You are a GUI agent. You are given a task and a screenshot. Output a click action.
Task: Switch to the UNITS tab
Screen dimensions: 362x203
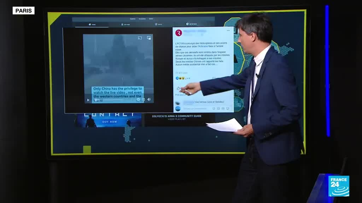point(158,24)
